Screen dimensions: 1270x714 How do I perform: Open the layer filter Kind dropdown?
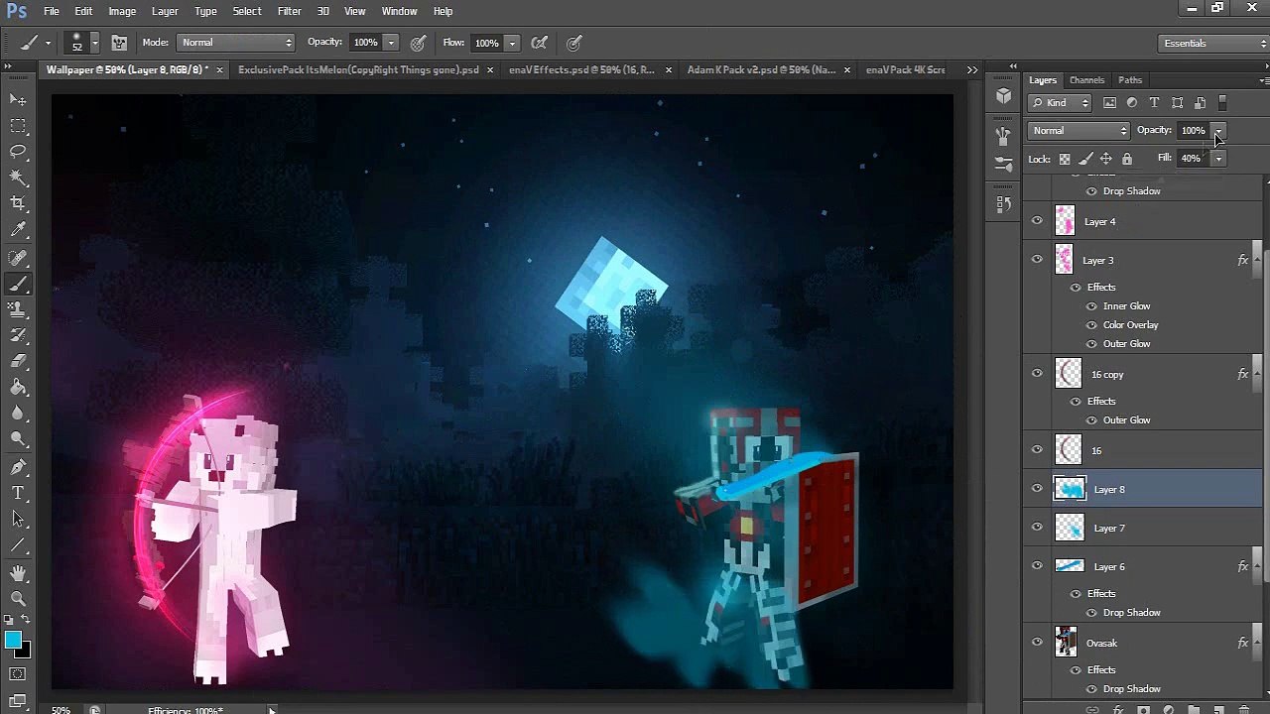pyautogui.click(x=1061, y=103)
